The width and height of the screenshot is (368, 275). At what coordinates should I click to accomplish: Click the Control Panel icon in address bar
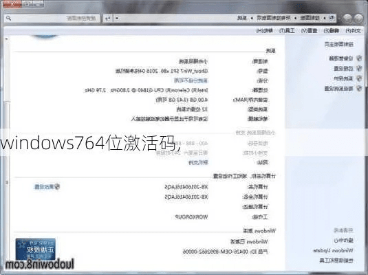(x=332, y=18)
